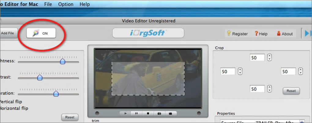Open the snapshot folder icon
The height and width of the screenshot is (123, 312).
[171, 114]
